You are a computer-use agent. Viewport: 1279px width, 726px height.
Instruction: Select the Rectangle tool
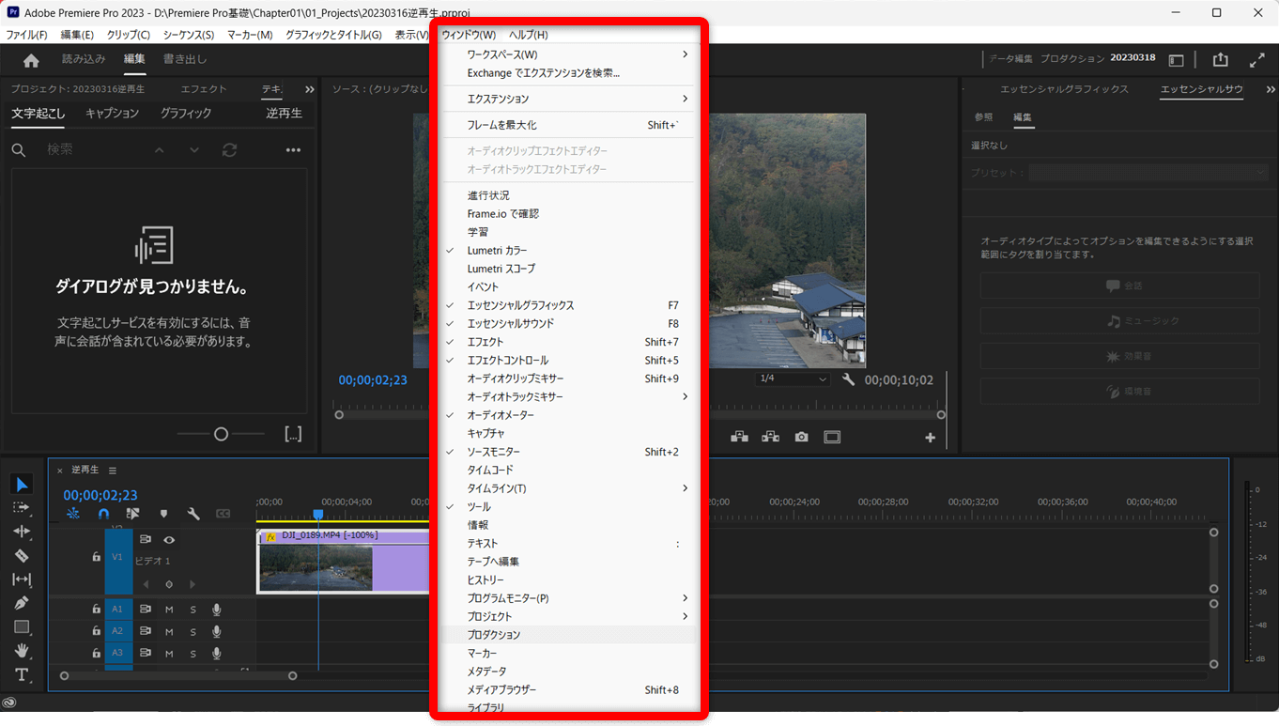(x=22, y=627)
